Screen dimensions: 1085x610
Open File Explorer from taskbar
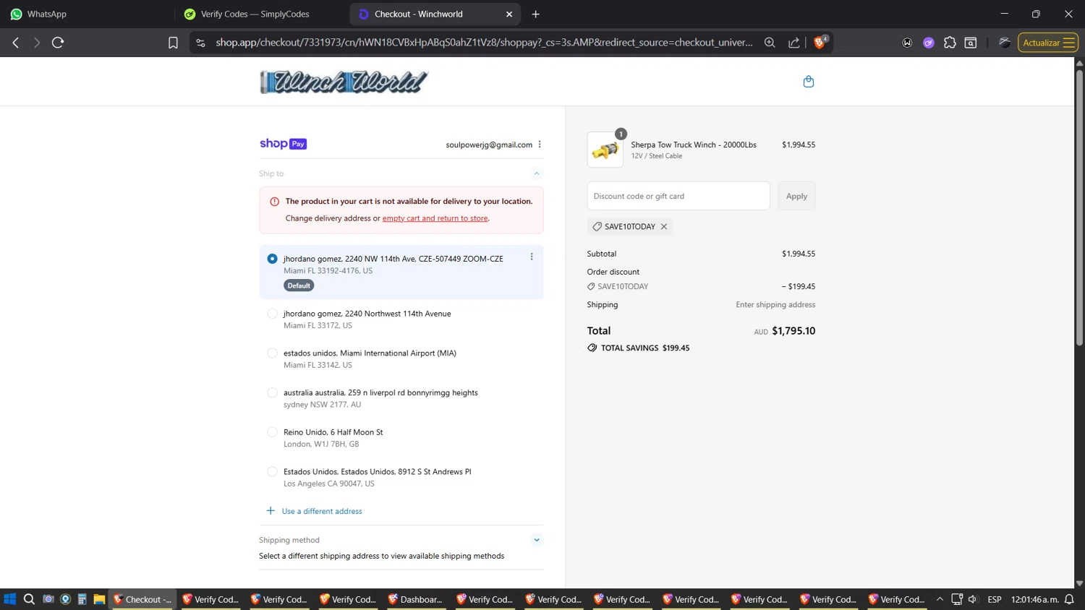tap(99, 599)
